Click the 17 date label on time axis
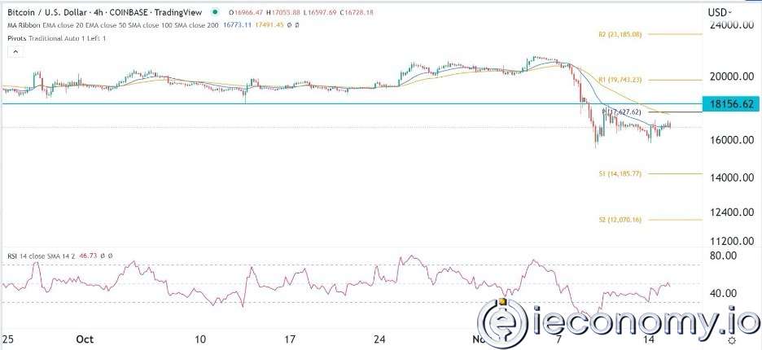The image size is (762, 350). pos(290,339)
